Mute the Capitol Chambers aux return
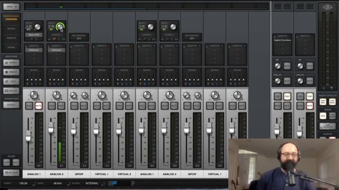This screenshot has height=190, width=339. [287, 106]
